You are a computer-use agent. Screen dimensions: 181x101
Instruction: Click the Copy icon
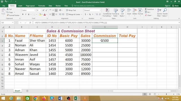[x=8, y=12]
